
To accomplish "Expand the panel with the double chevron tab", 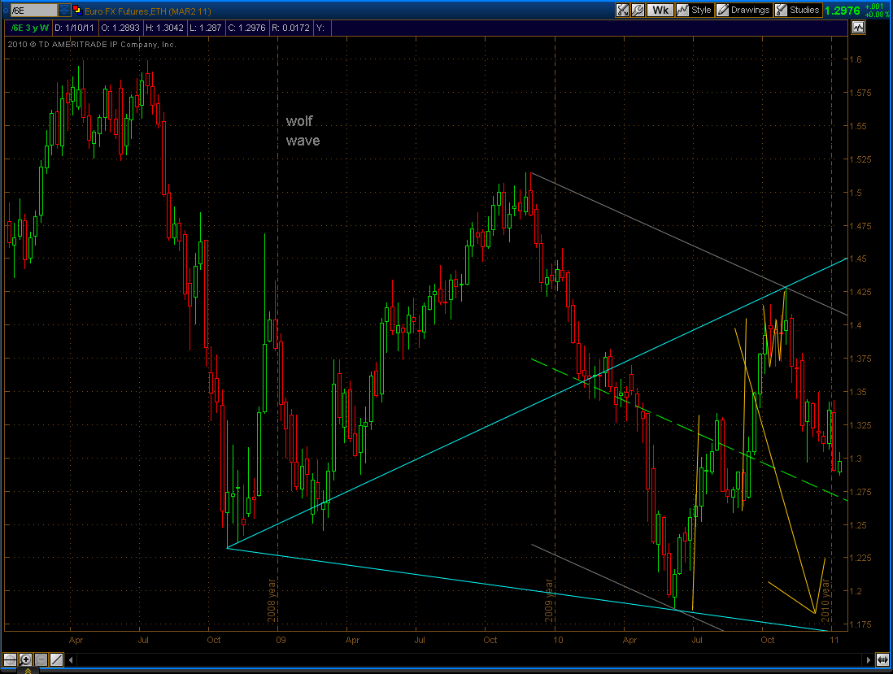I will pos(28,671).
